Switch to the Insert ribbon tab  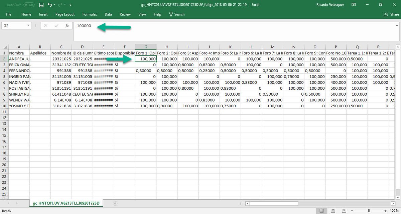tap(43, 14)
